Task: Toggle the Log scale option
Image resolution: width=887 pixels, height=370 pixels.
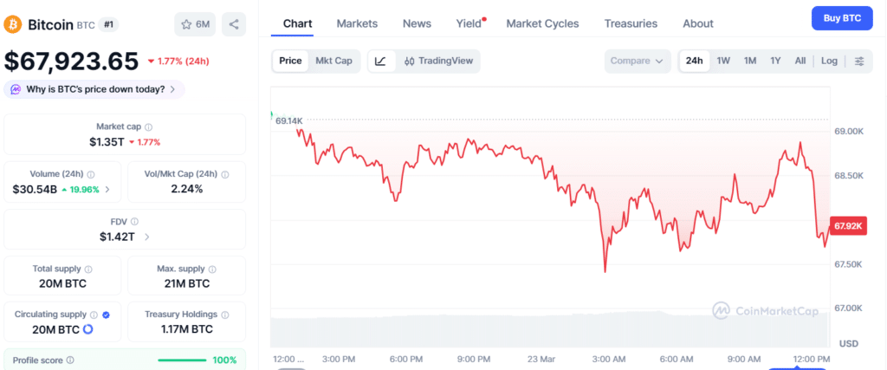Action: pos(829,61)
